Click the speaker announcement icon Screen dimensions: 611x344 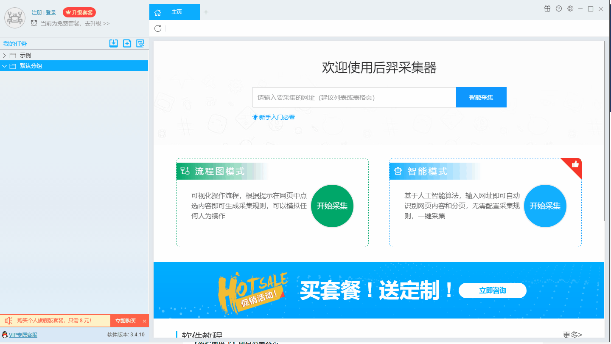(8, 321)
